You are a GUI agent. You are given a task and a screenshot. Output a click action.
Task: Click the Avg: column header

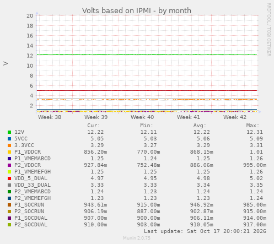[200, 126]
